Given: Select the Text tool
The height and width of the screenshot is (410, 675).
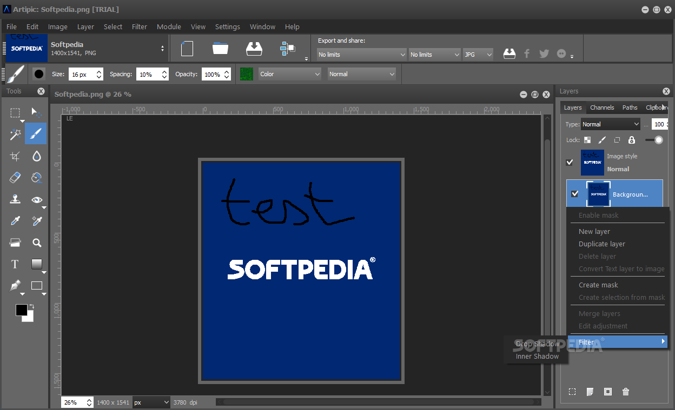Looking at the screenshot, I should 15,264.
